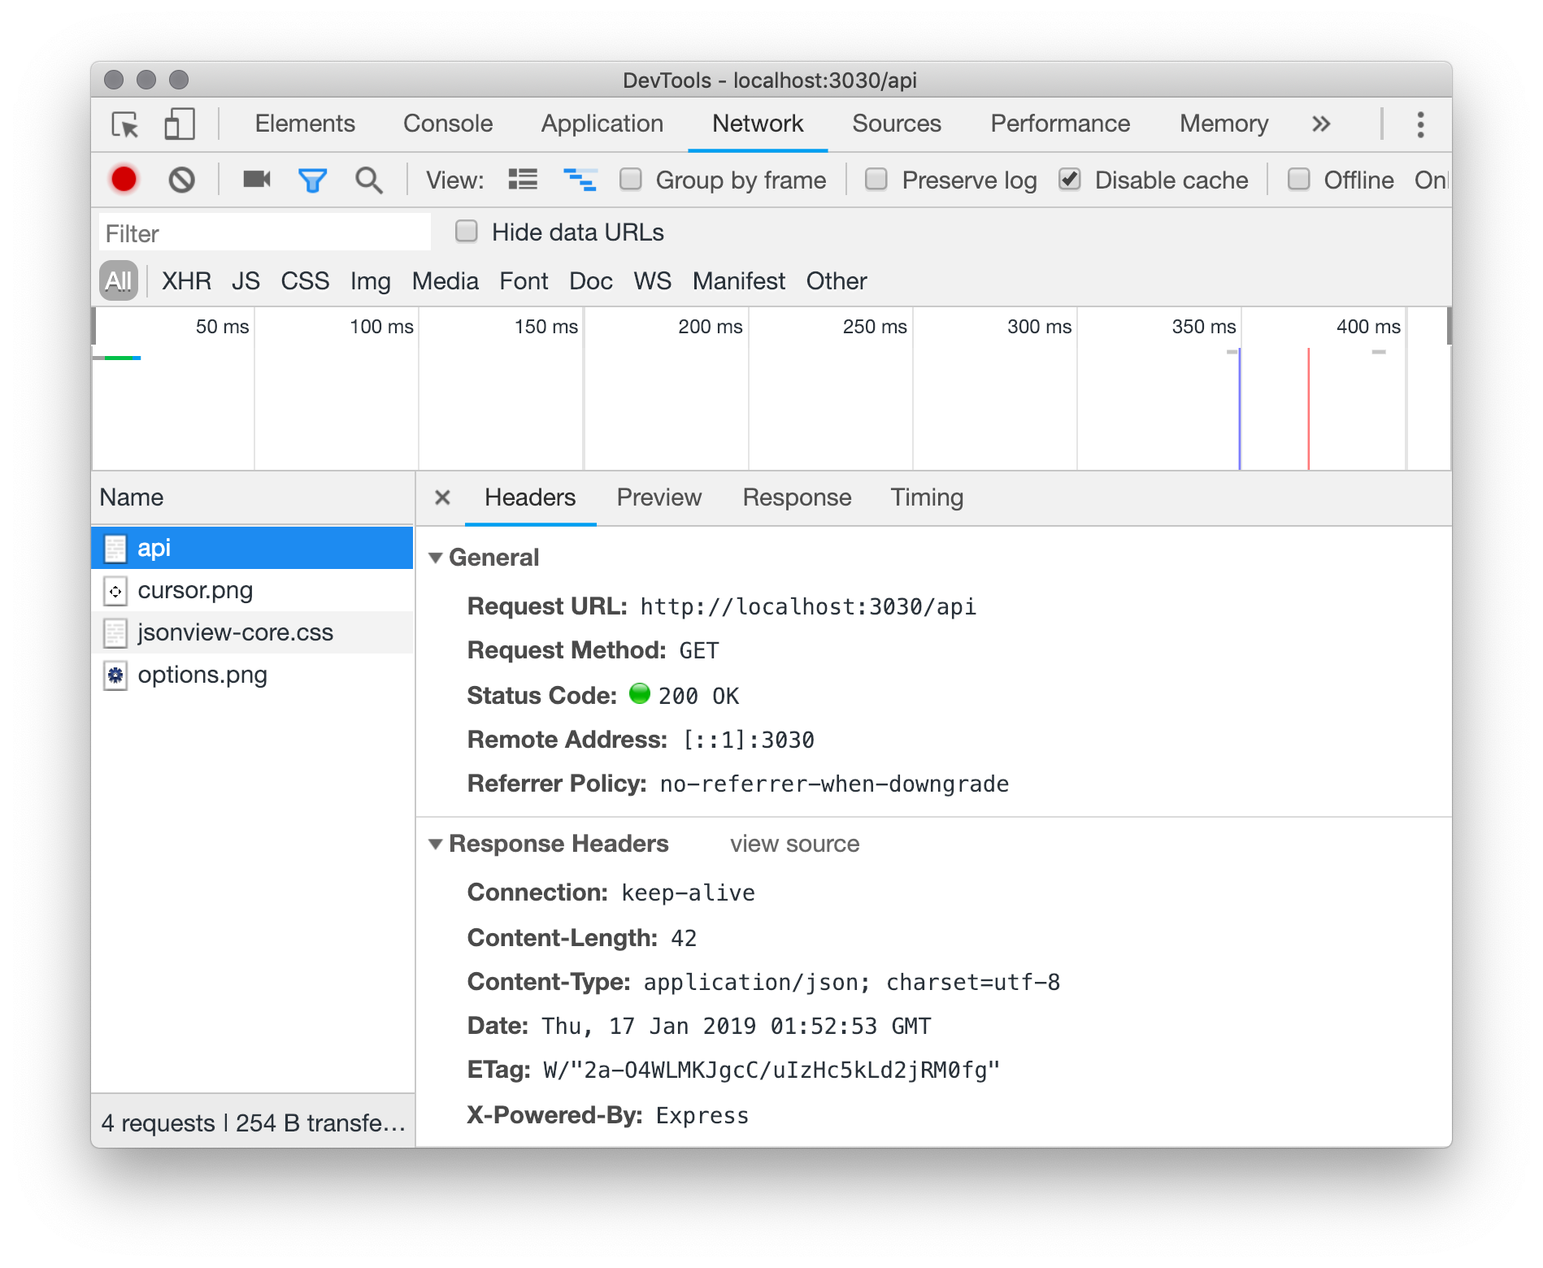Clear the network log with the clear icon
This screenshot has width=1543, height=1268.
coord(181,180)
